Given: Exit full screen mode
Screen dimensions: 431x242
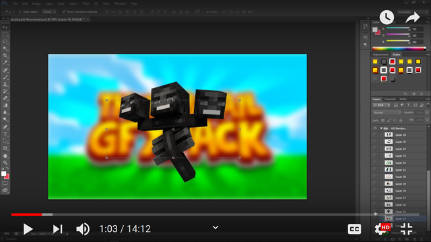Looking at the screenshot, I should [x=407, y=229].
